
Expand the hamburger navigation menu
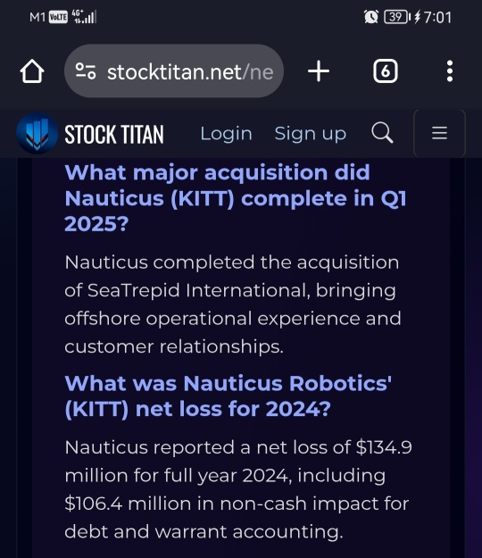click(440, 133)
